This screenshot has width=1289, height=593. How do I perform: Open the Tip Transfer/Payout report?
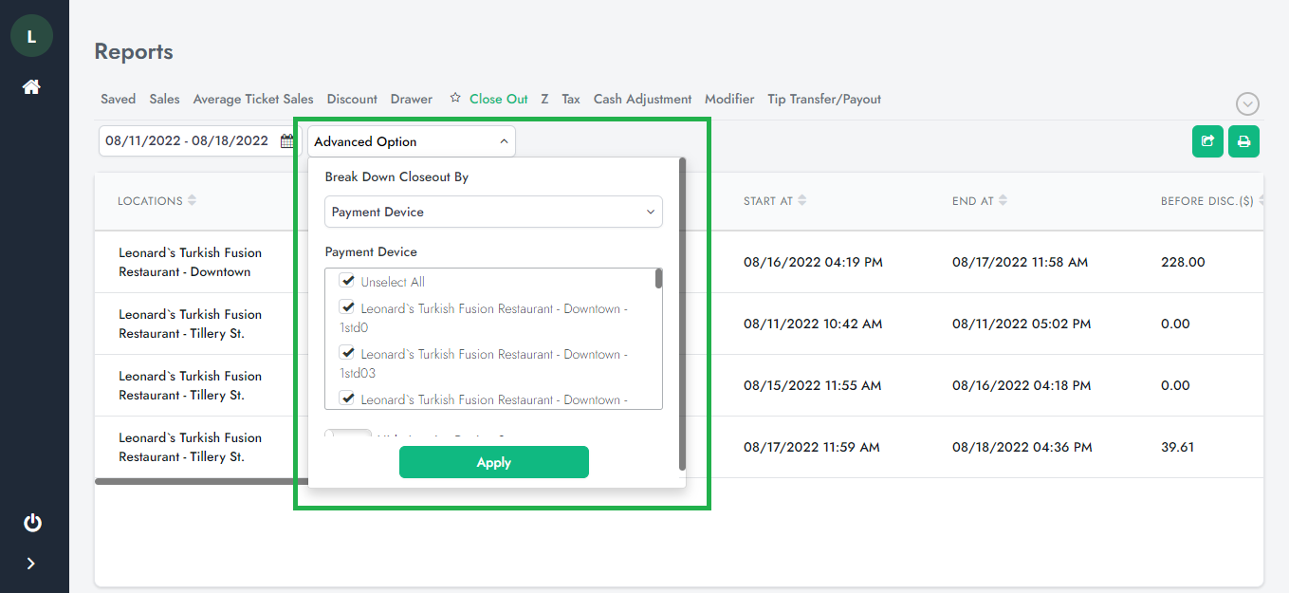[x=823, y=99]
